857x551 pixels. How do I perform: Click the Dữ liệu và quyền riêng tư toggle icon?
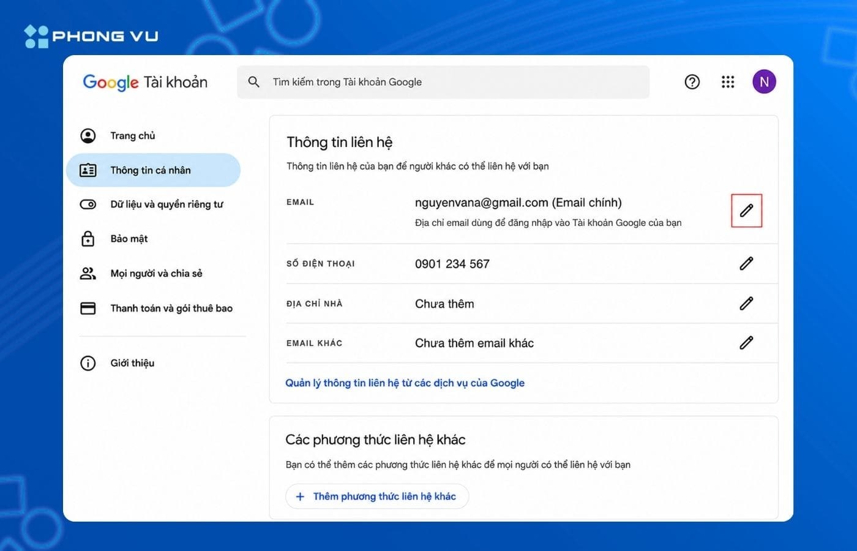(x=88, y=204)
